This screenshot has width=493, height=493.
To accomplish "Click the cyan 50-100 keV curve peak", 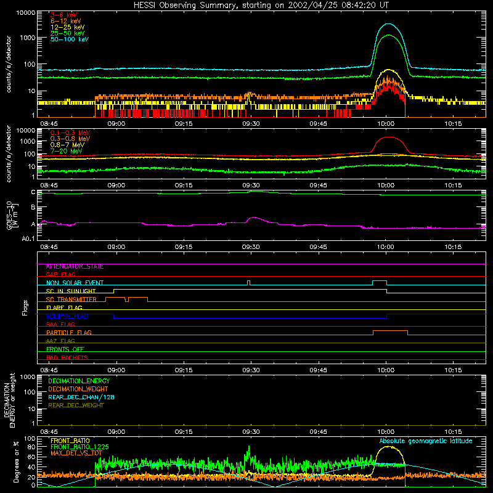I will [x=389, y=24].
